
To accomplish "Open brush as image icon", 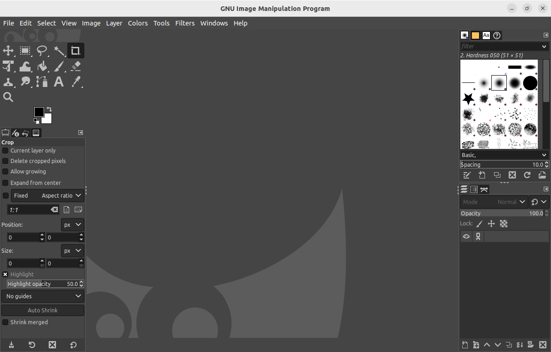I will click(542, 175).
